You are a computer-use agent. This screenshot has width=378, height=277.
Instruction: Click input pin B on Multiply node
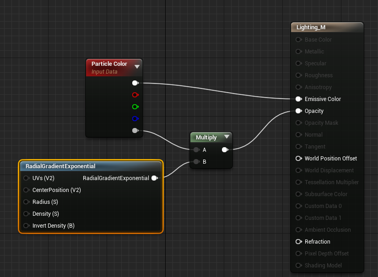tap(196, 162)
